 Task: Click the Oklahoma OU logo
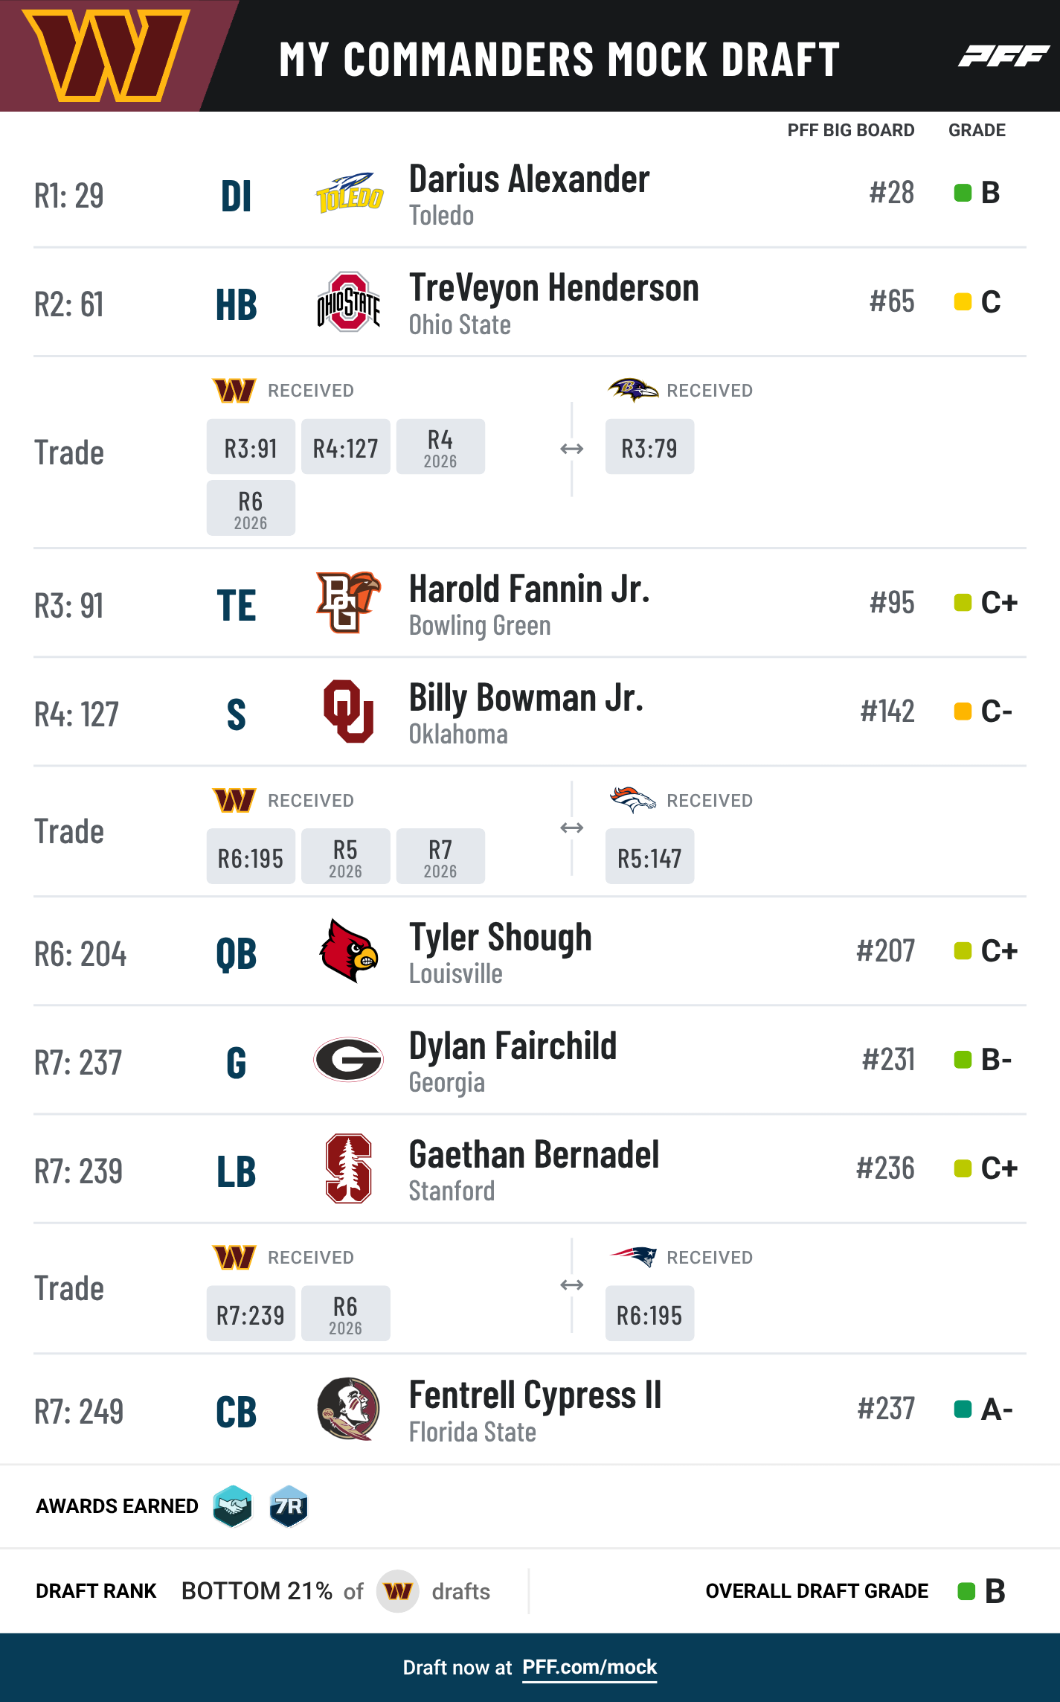coord(349,711)
